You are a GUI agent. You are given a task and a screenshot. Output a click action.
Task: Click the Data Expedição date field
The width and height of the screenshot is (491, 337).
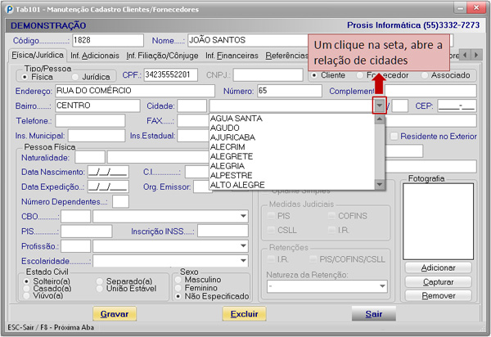pos(108,186)
